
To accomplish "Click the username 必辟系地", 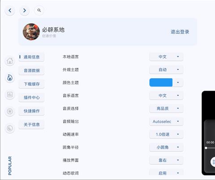I will pyautogui.click(x=53, y=30).
